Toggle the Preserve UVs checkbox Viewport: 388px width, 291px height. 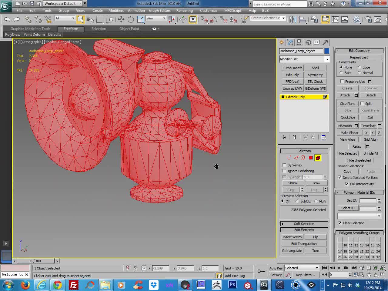pyautogui.click(x=342, y=82)
